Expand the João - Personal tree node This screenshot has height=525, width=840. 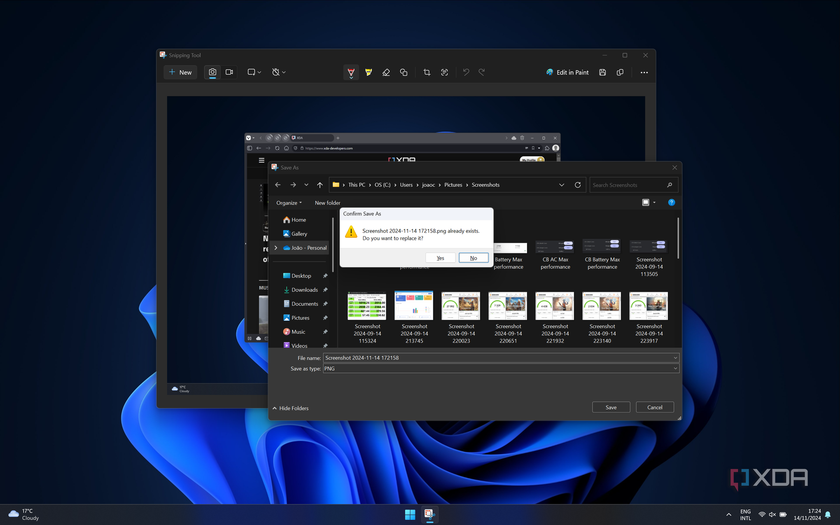[x=276, y=248]
